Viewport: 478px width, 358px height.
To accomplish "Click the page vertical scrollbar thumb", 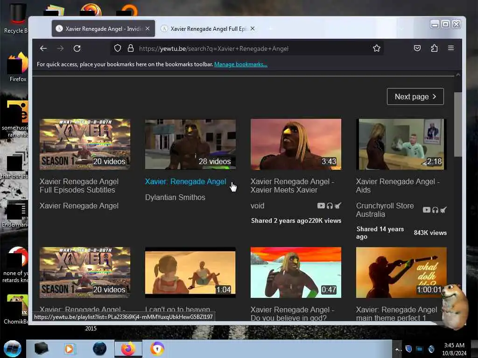I will [458, 124].
